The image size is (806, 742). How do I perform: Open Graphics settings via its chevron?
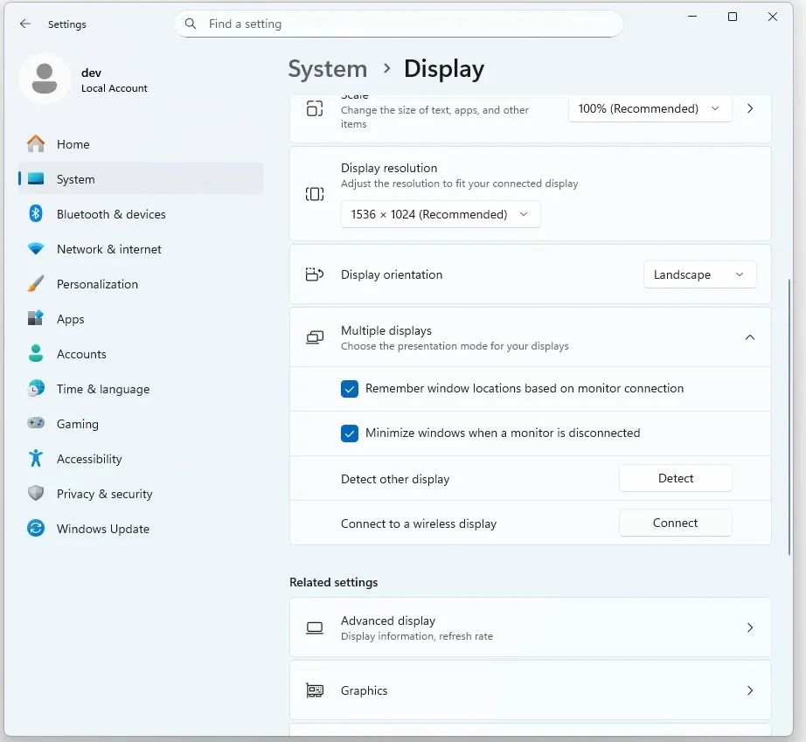750,690
